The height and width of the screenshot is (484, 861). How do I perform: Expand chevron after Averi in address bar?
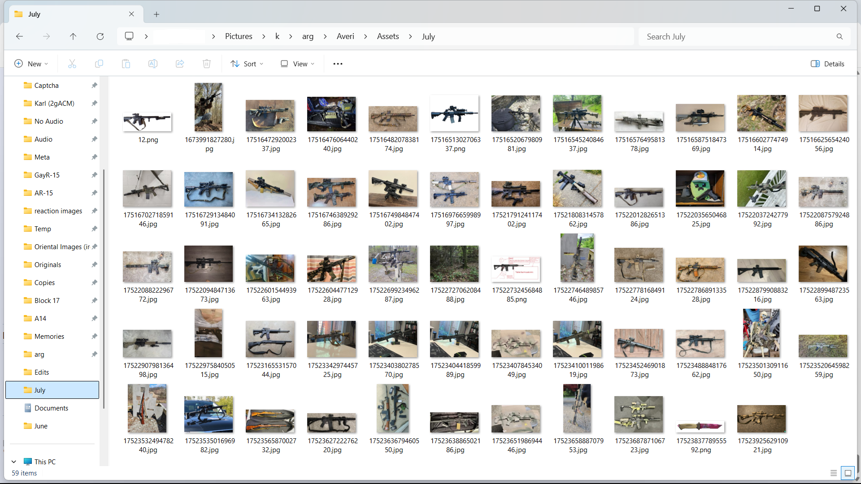click(365, 36)
